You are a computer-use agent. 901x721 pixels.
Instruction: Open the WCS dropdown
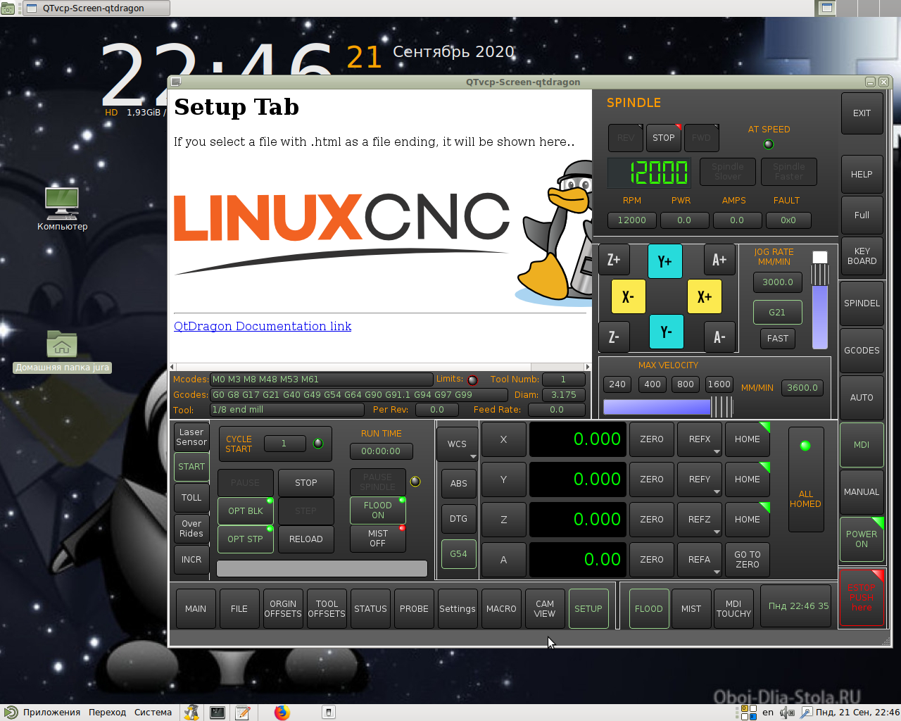(458, 444)
